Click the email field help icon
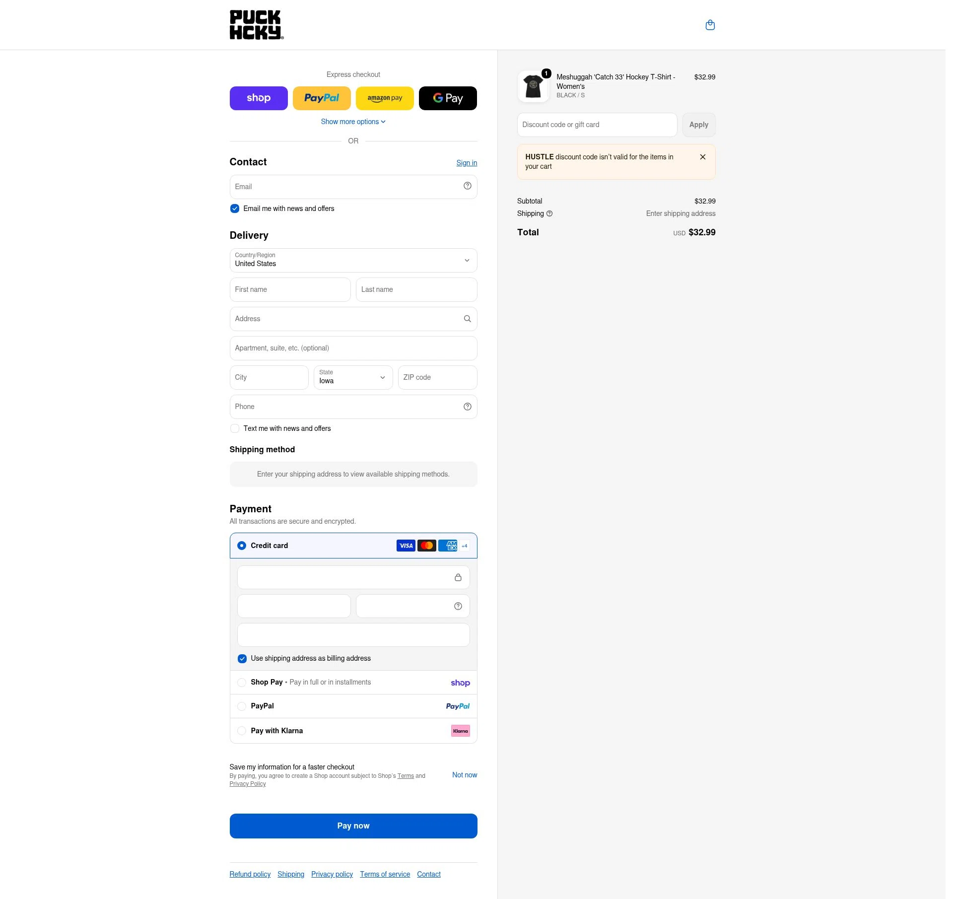This screenshot has width=953, height=899. (467, 186)
